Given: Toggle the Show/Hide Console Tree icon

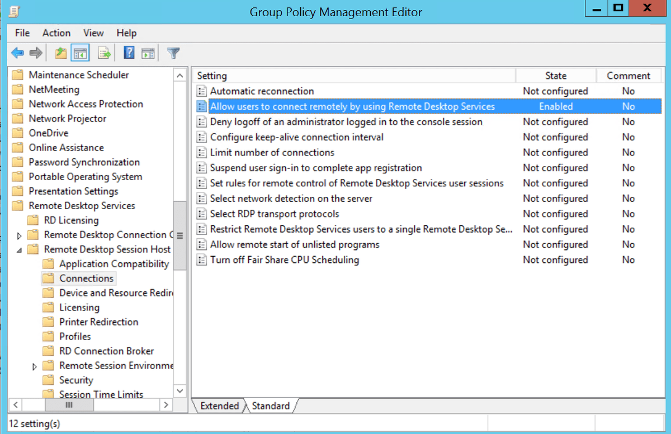Looking at the screenshot, I should (x=81, y=53).
